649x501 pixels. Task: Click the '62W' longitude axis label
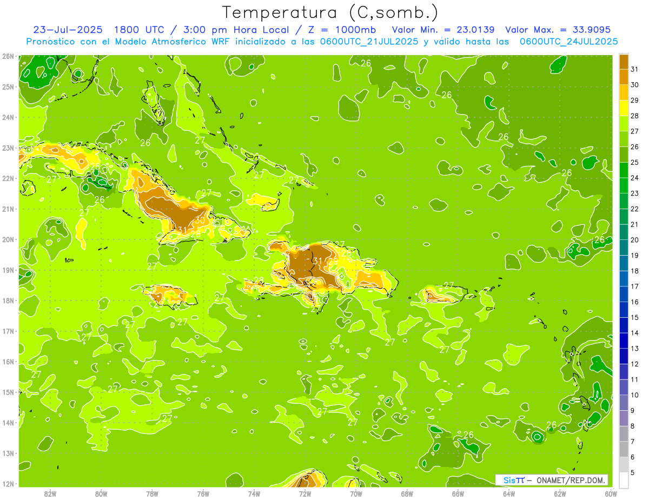(560, 493)
